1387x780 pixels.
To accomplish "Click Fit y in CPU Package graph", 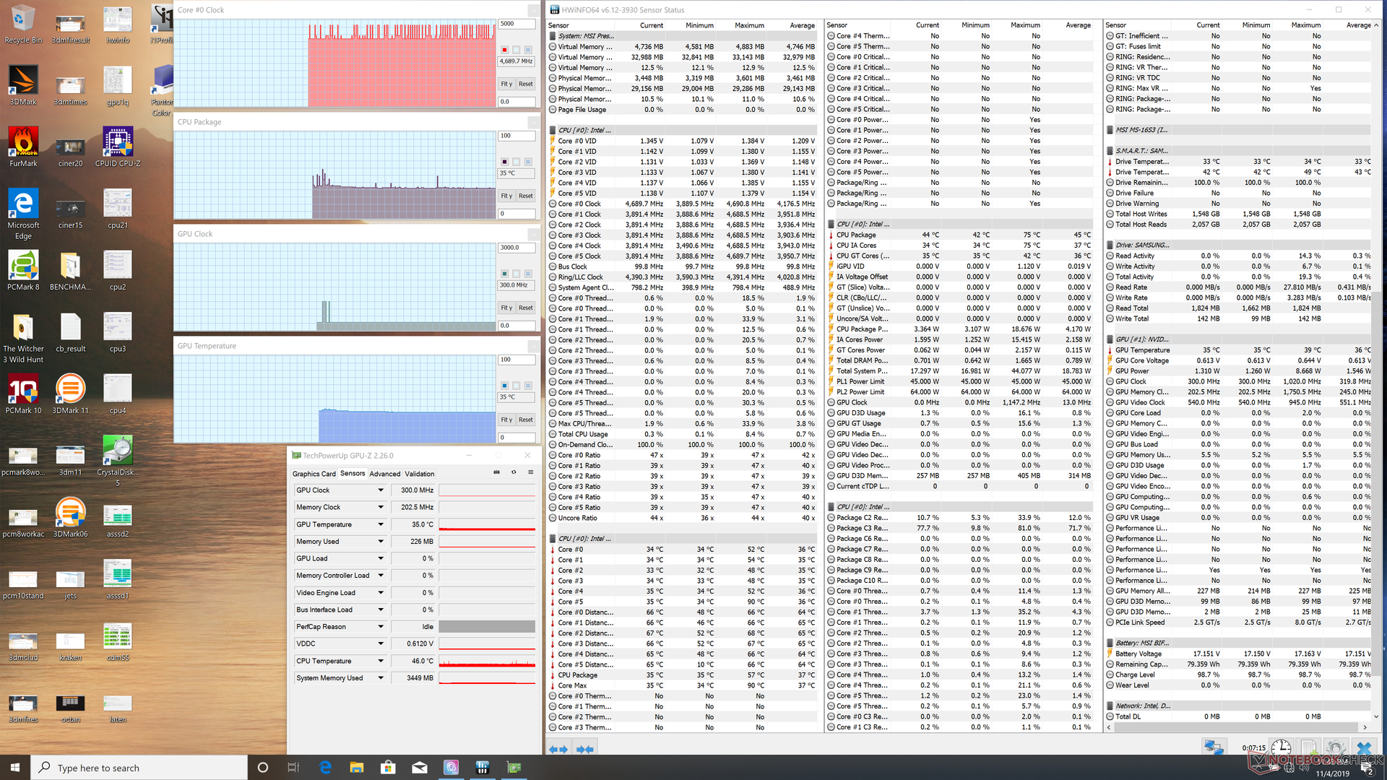I will tap(506, 196).
